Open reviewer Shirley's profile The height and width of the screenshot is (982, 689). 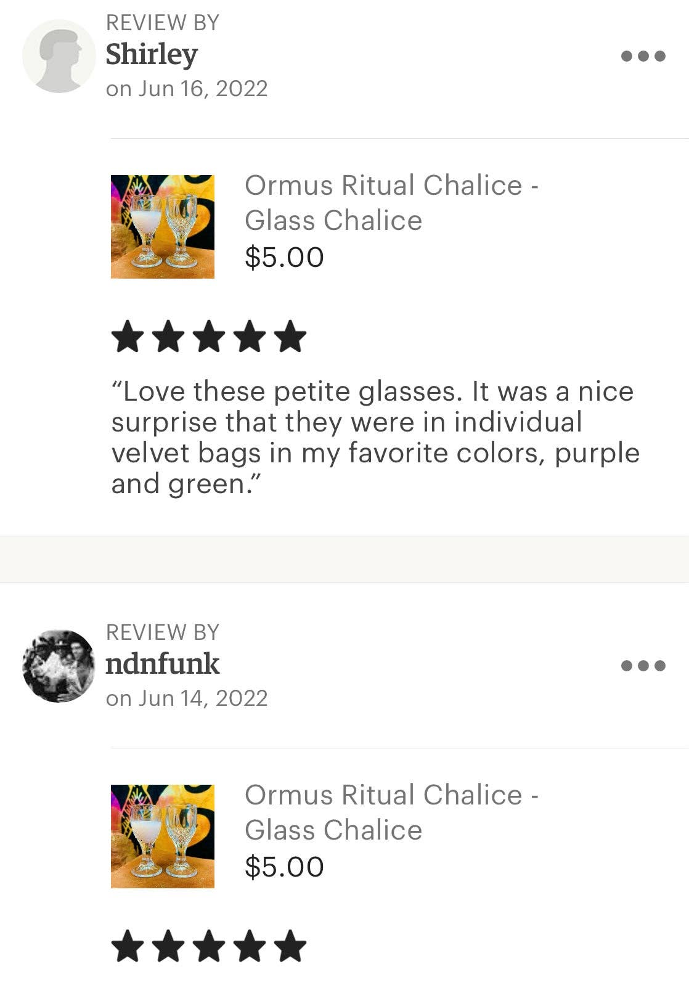150,55
